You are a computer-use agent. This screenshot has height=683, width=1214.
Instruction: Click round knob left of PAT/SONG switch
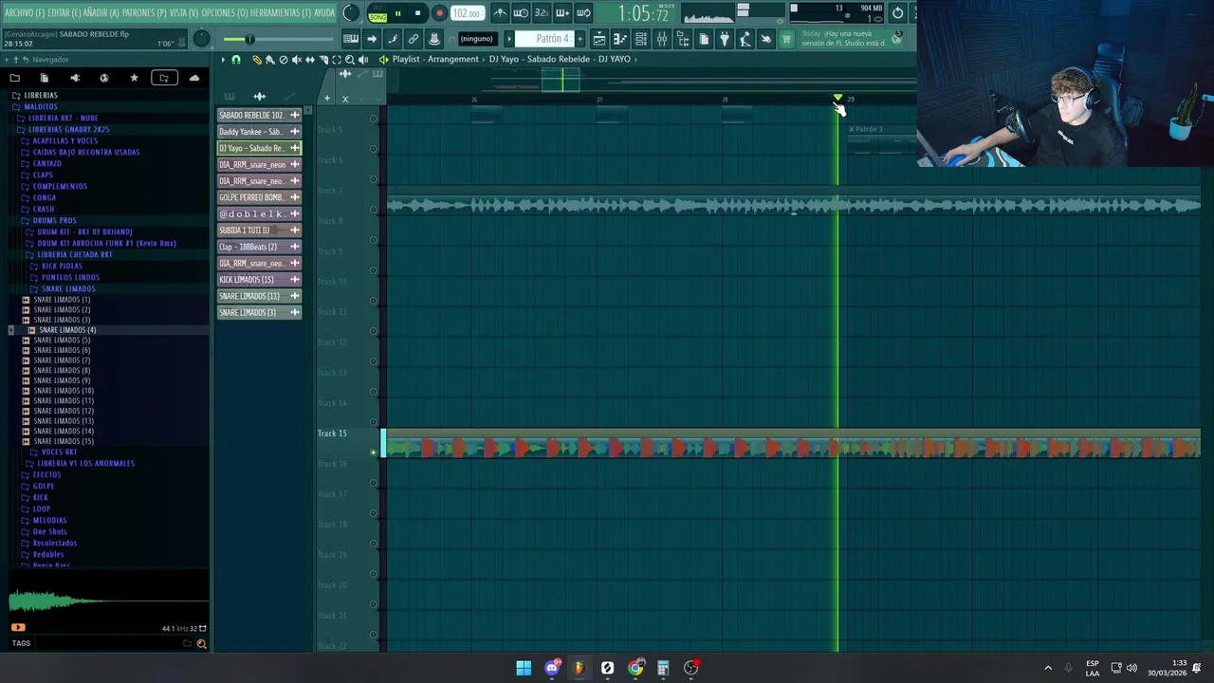point(351,13)
